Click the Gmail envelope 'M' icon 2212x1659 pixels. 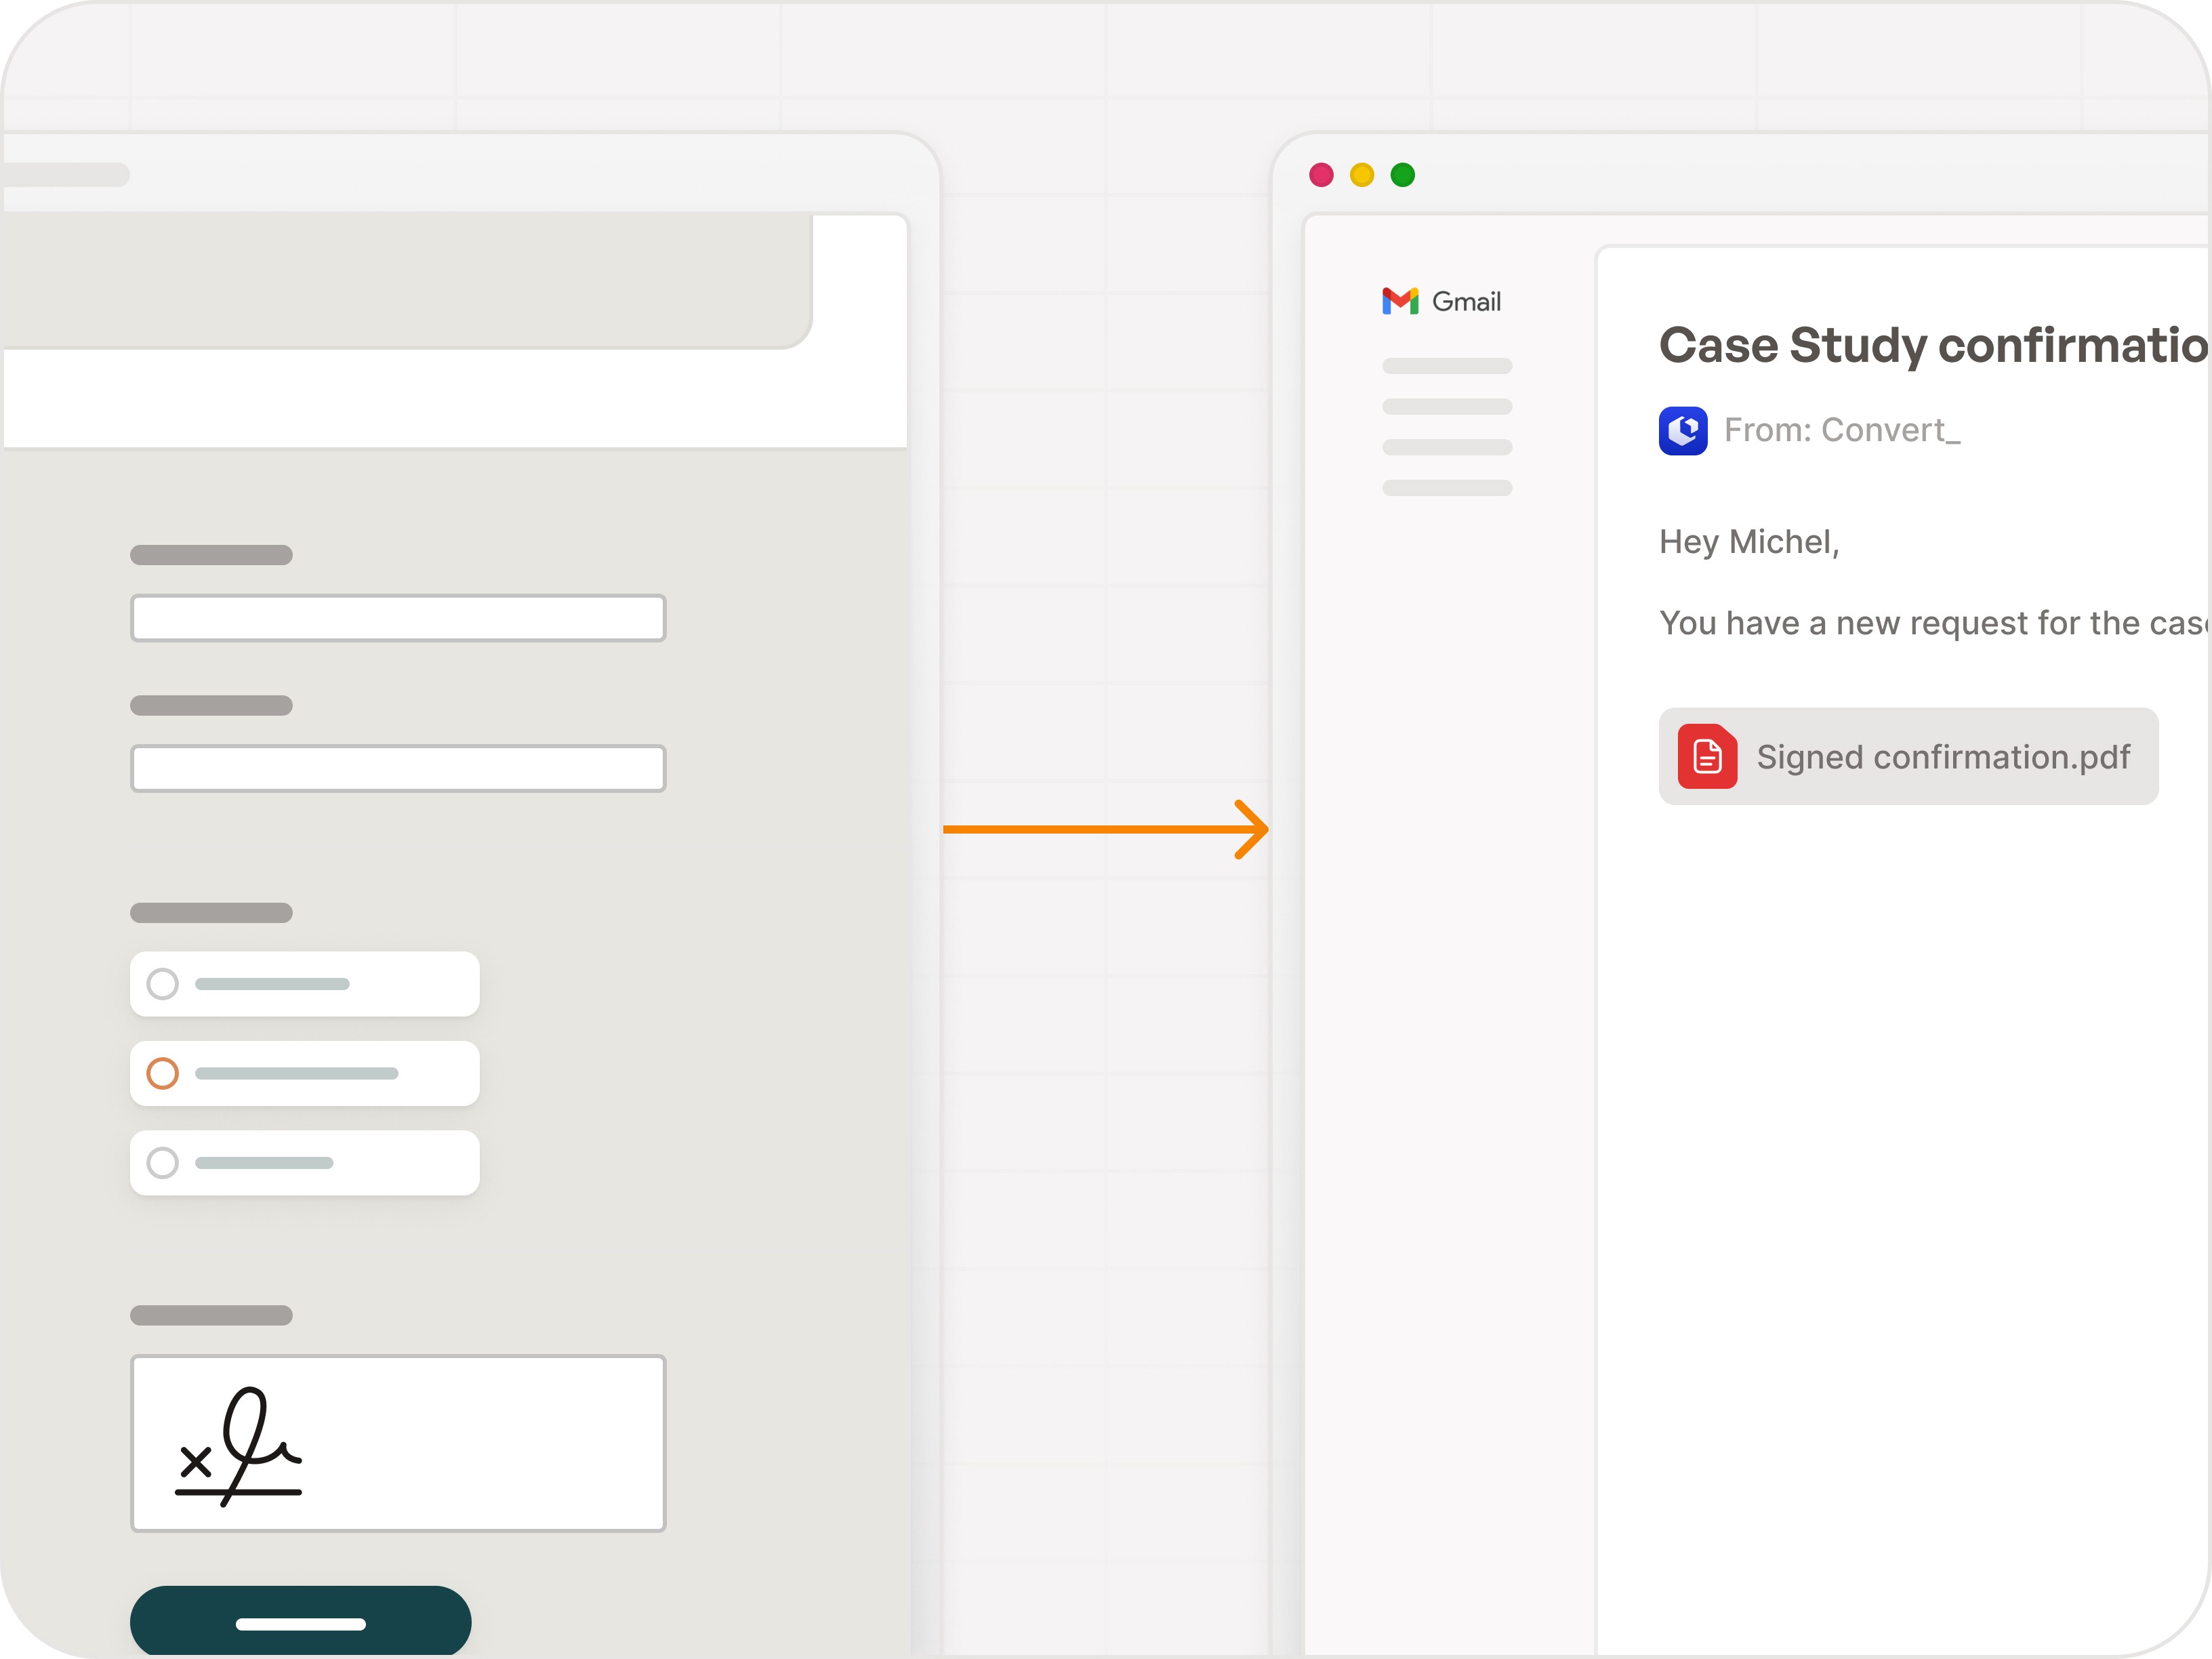[1399, 300]
